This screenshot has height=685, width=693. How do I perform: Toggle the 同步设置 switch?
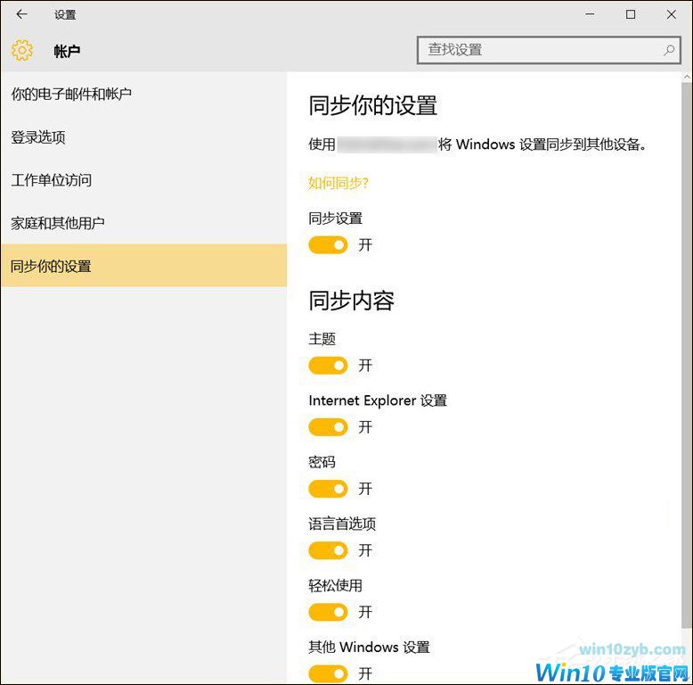click(328, 244)
